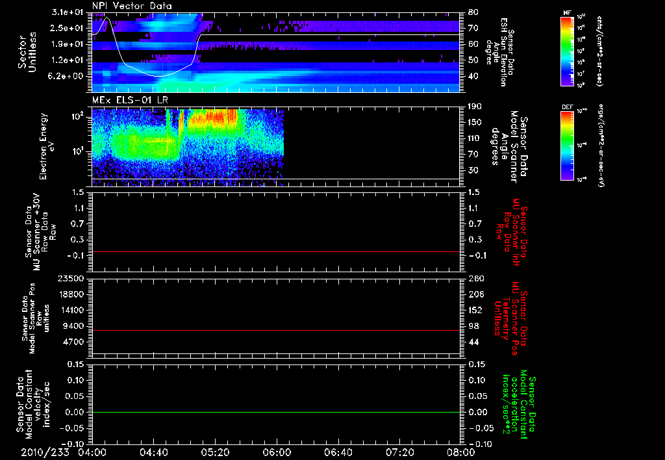
Task: Click the cnts/(cm**2-sr-sec) units label
Action: [x=599, y=51]
